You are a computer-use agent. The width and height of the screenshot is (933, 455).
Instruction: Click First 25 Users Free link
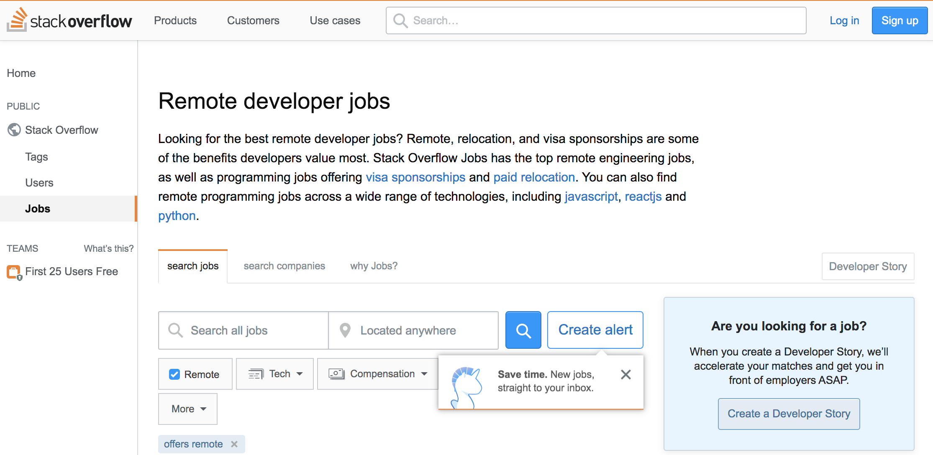(x=72, y=271)
